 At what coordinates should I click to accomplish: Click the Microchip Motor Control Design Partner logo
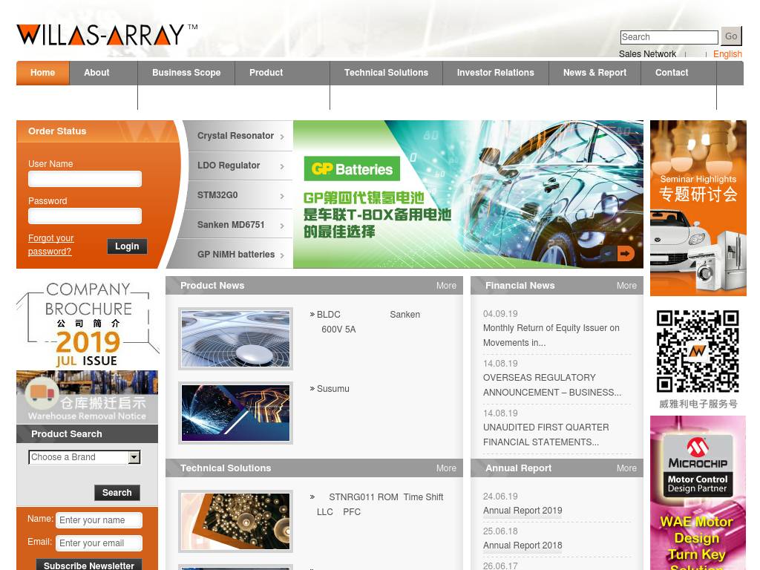coord(698,465)
